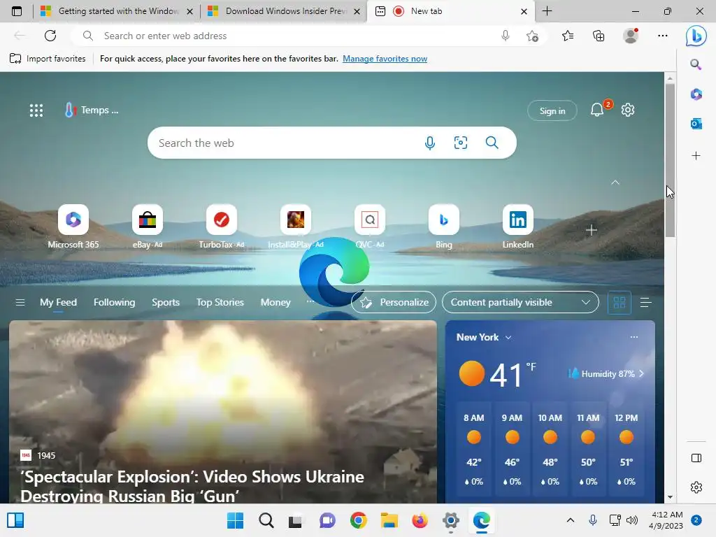
Task: Open the Outlook sidebar icon
Action: click(696, 124)
